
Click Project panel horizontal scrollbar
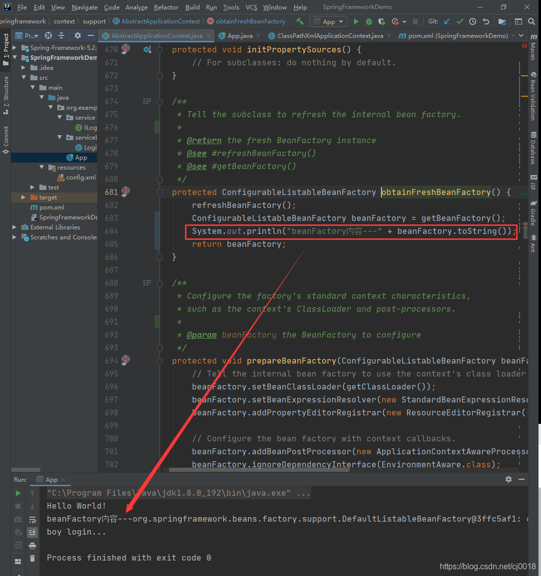[x=26, y=470]
